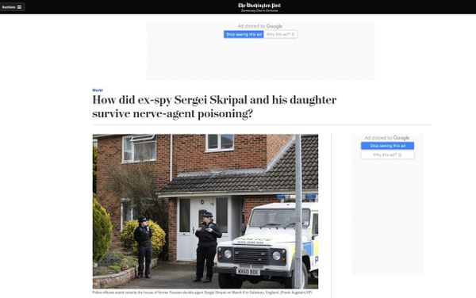Select the photo caption about police officers
Viewport: 476px width, 298px height.
tap(202, 292)
